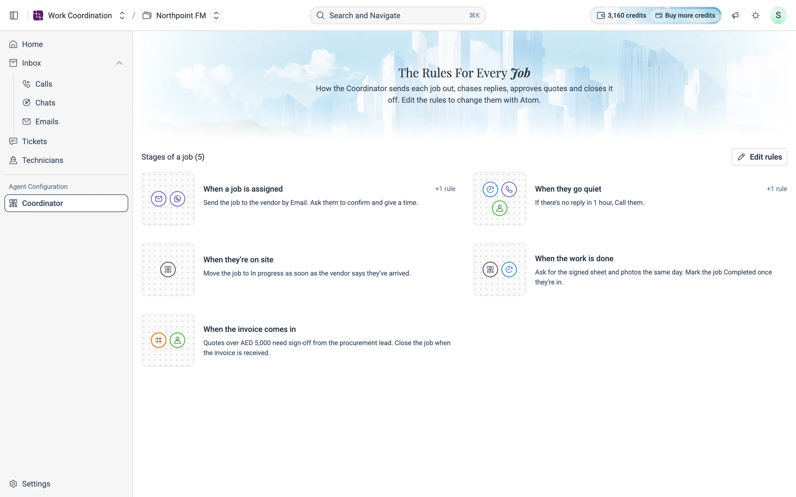796x497 pixels.
Task: Click Buy more credits
Action: [685, 16]
